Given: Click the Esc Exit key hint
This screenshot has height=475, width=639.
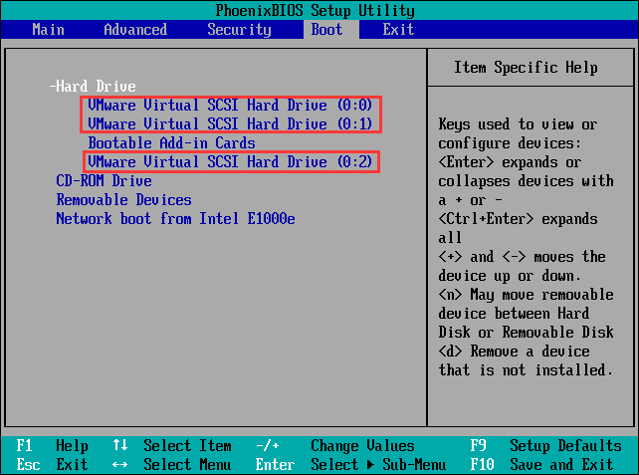Looking at the screenshot, I should click(52, 464).
